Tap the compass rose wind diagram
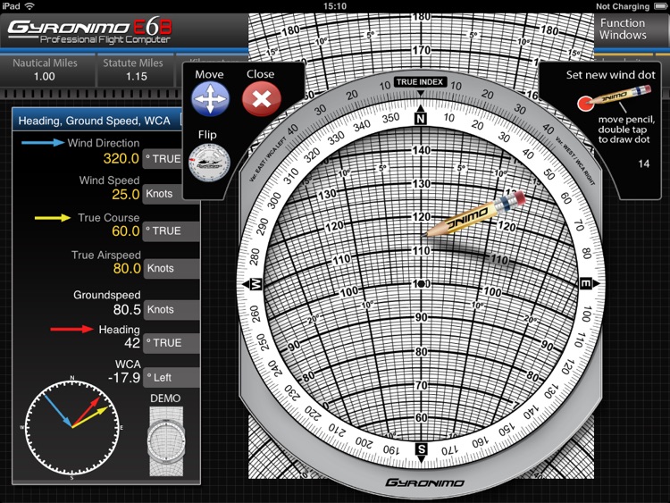 [x=71, y=427]
